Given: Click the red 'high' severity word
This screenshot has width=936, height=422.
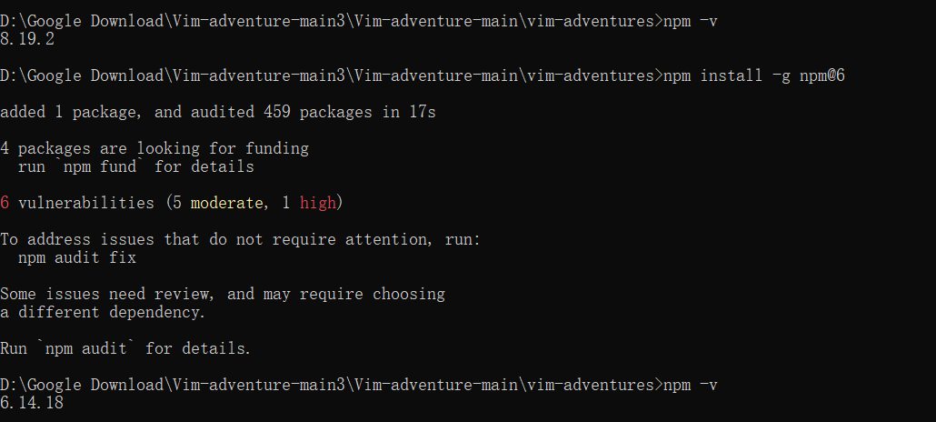Looking at the screenshot, I should [x=317, y=203].
